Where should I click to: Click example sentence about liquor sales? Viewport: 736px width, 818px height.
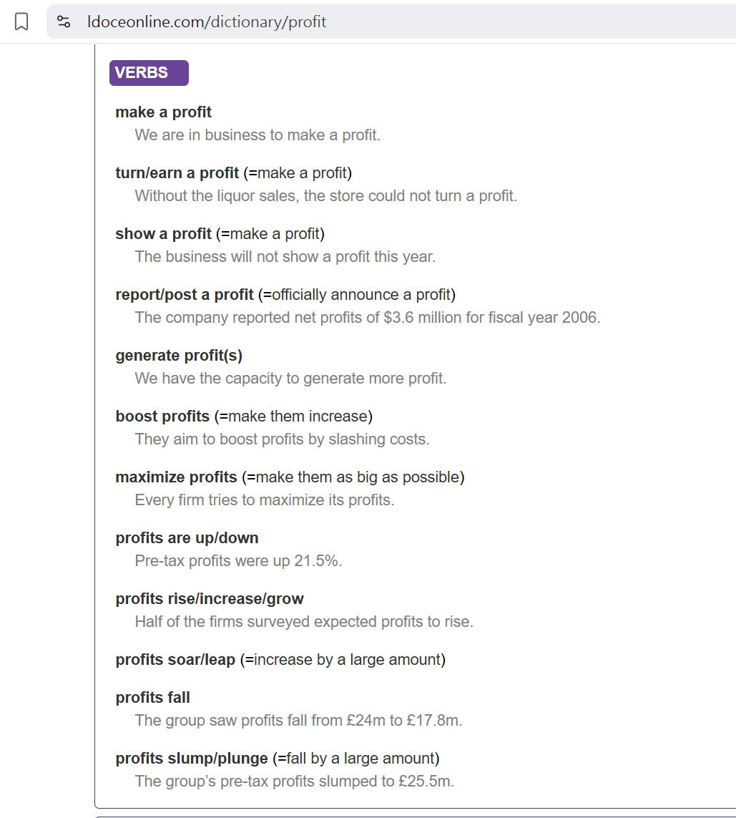pos(325,196)
